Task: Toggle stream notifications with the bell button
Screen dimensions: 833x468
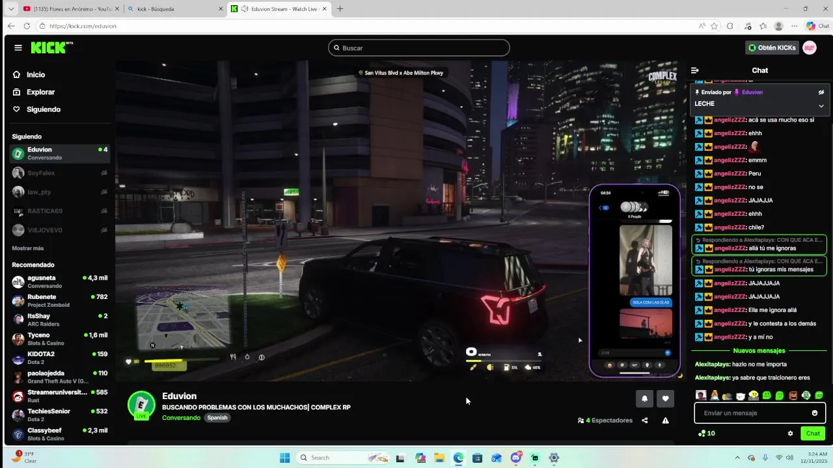Action: click(x=645, y=398)
